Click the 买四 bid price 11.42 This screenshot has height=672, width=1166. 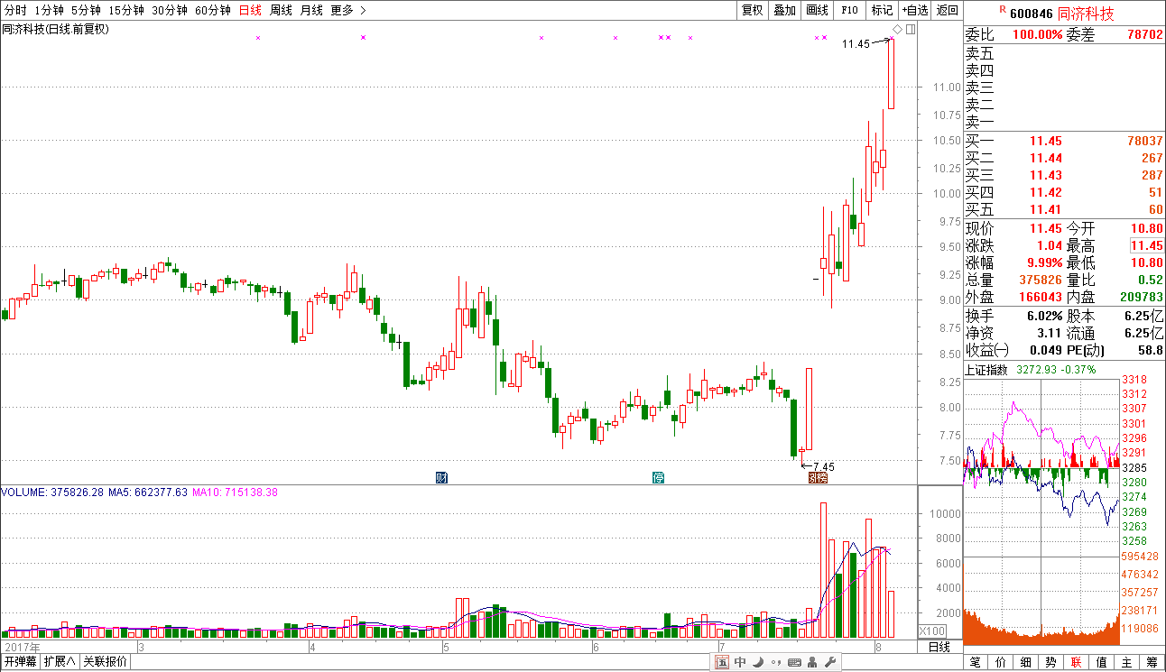coord(1046,192)
